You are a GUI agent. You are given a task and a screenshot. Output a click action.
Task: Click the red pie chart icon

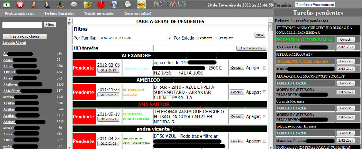101,4
